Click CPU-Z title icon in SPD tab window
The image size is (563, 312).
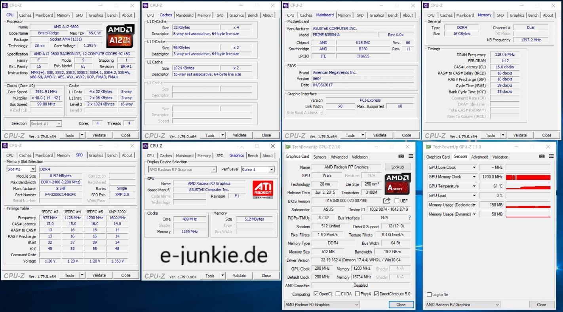coord(5,146)
